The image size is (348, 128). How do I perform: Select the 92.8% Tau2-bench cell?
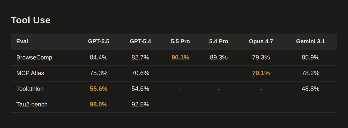(140, 105)
